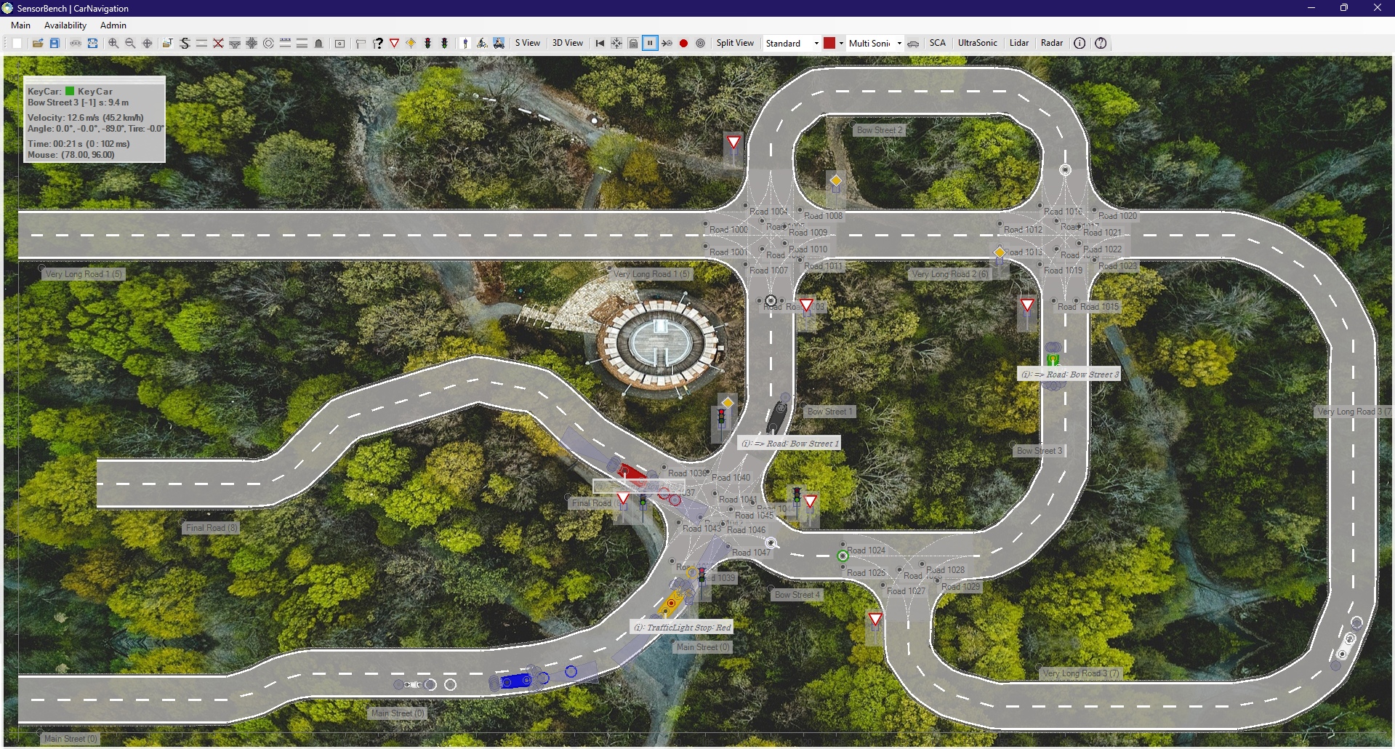This screenshot has width=1395, height=749.
Task: Toggle the priority road diamond sign tool
Action: click(409, 43)
